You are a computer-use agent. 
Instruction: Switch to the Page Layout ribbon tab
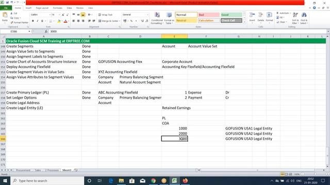click(42, 8)
